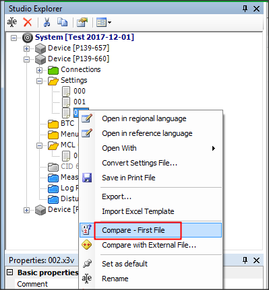Screen dimensions: 269x290
Task: Click the blue Log folder icon
Action: coord(53,188)
